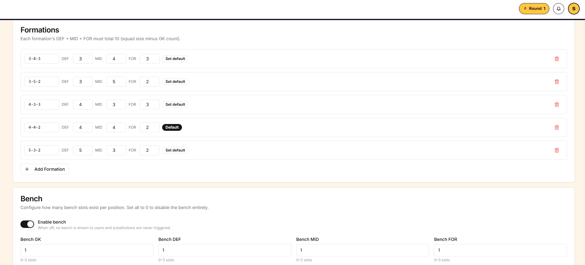585x265 pixels.
Task: Edit the 4-4-2 formation name field
Action: 42,127
